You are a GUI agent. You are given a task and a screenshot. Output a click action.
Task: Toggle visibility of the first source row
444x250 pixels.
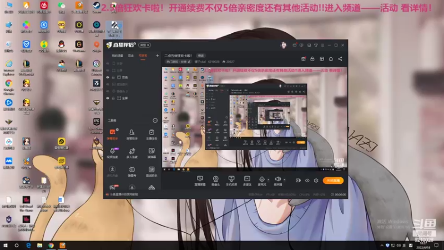tap(108, 63)
